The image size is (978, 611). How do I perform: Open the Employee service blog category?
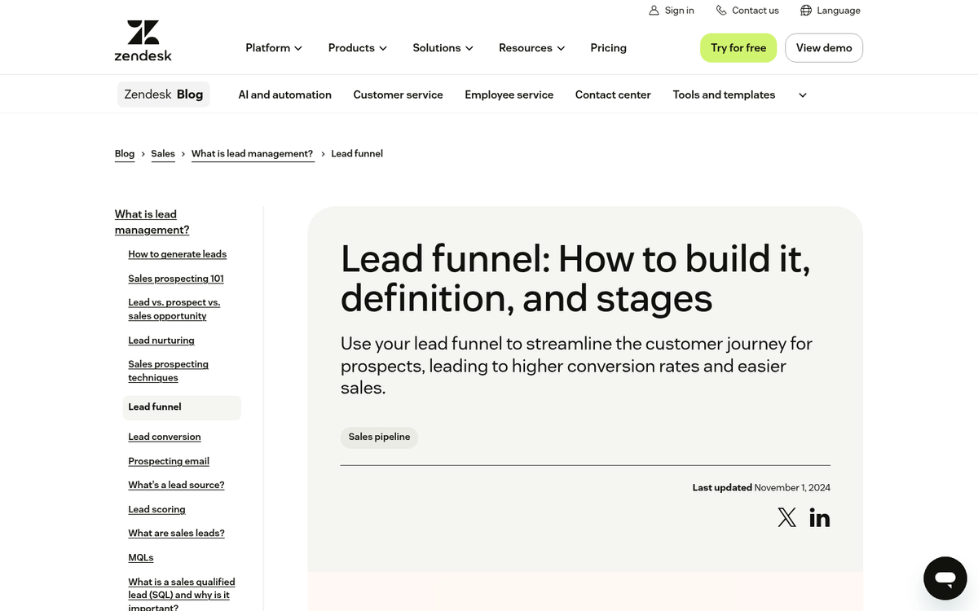click(x=509, y=95)
